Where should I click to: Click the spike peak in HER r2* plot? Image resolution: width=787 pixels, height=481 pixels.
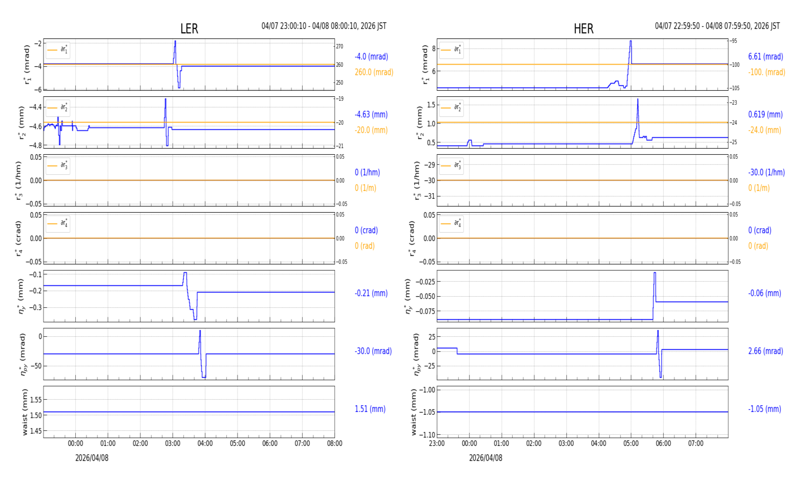pyautogui.click(x=638, y=100)
